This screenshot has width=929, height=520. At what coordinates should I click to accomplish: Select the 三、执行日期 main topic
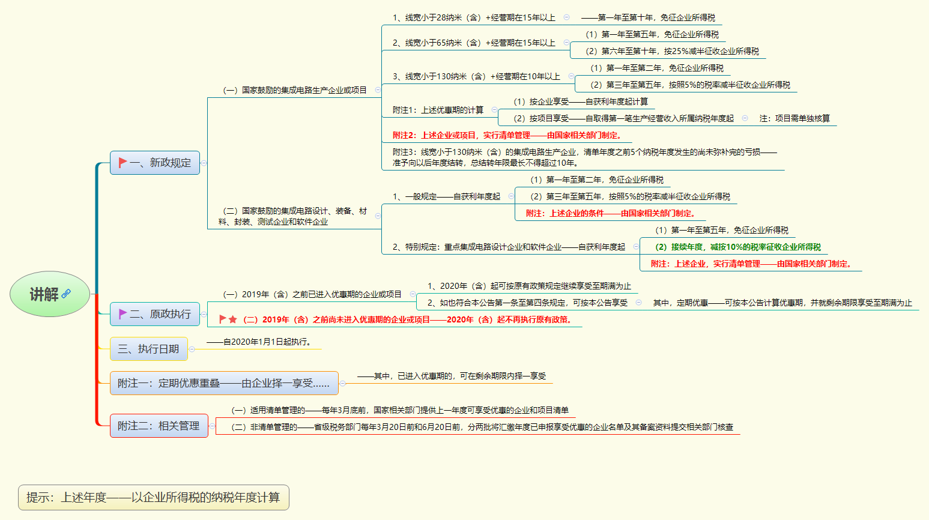pos(149,349)
